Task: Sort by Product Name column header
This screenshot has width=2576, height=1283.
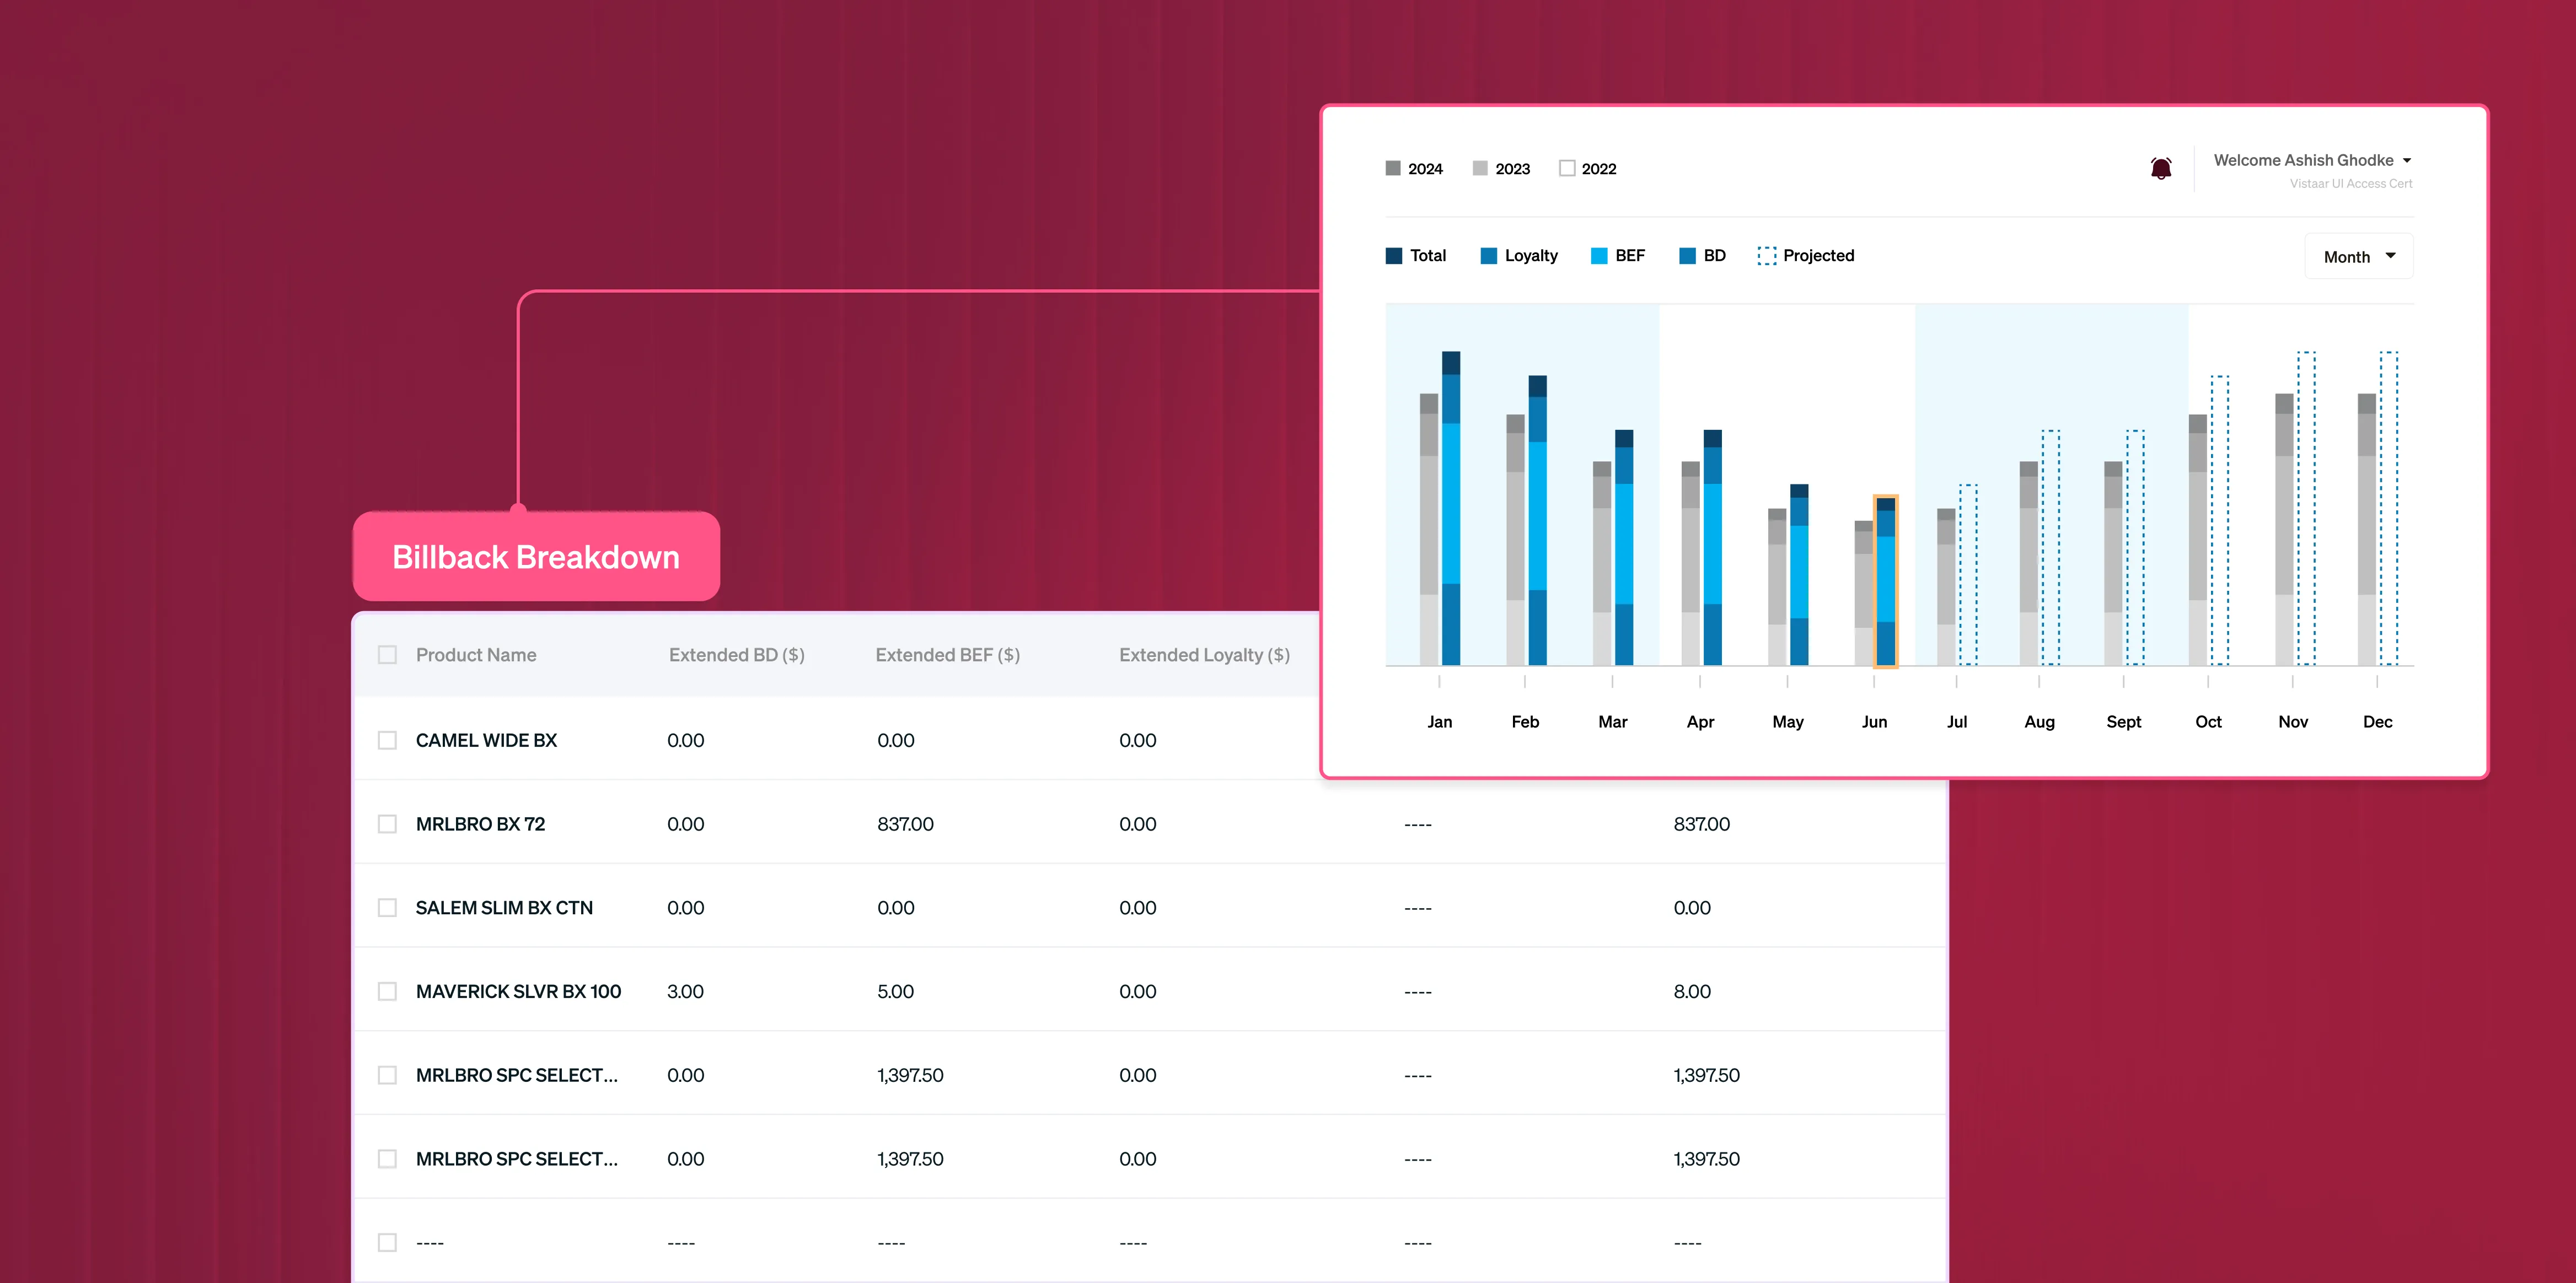Action: tap(476, 655)
